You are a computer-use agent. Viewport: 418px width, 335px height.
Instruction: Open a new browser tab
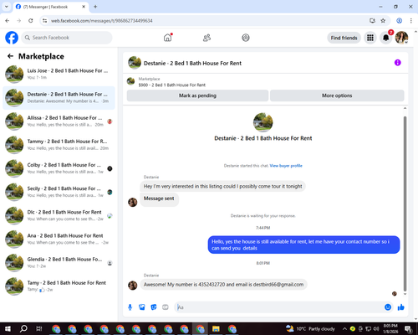coord(95,7)
